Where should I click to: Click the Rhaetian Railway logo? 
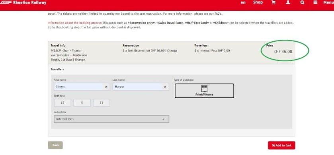click(x=23, y=2)
